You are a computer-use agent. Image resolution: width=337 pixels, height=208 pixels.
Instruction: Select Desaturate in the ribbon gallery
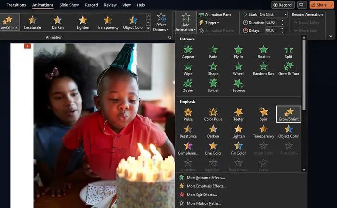[32, 22]
